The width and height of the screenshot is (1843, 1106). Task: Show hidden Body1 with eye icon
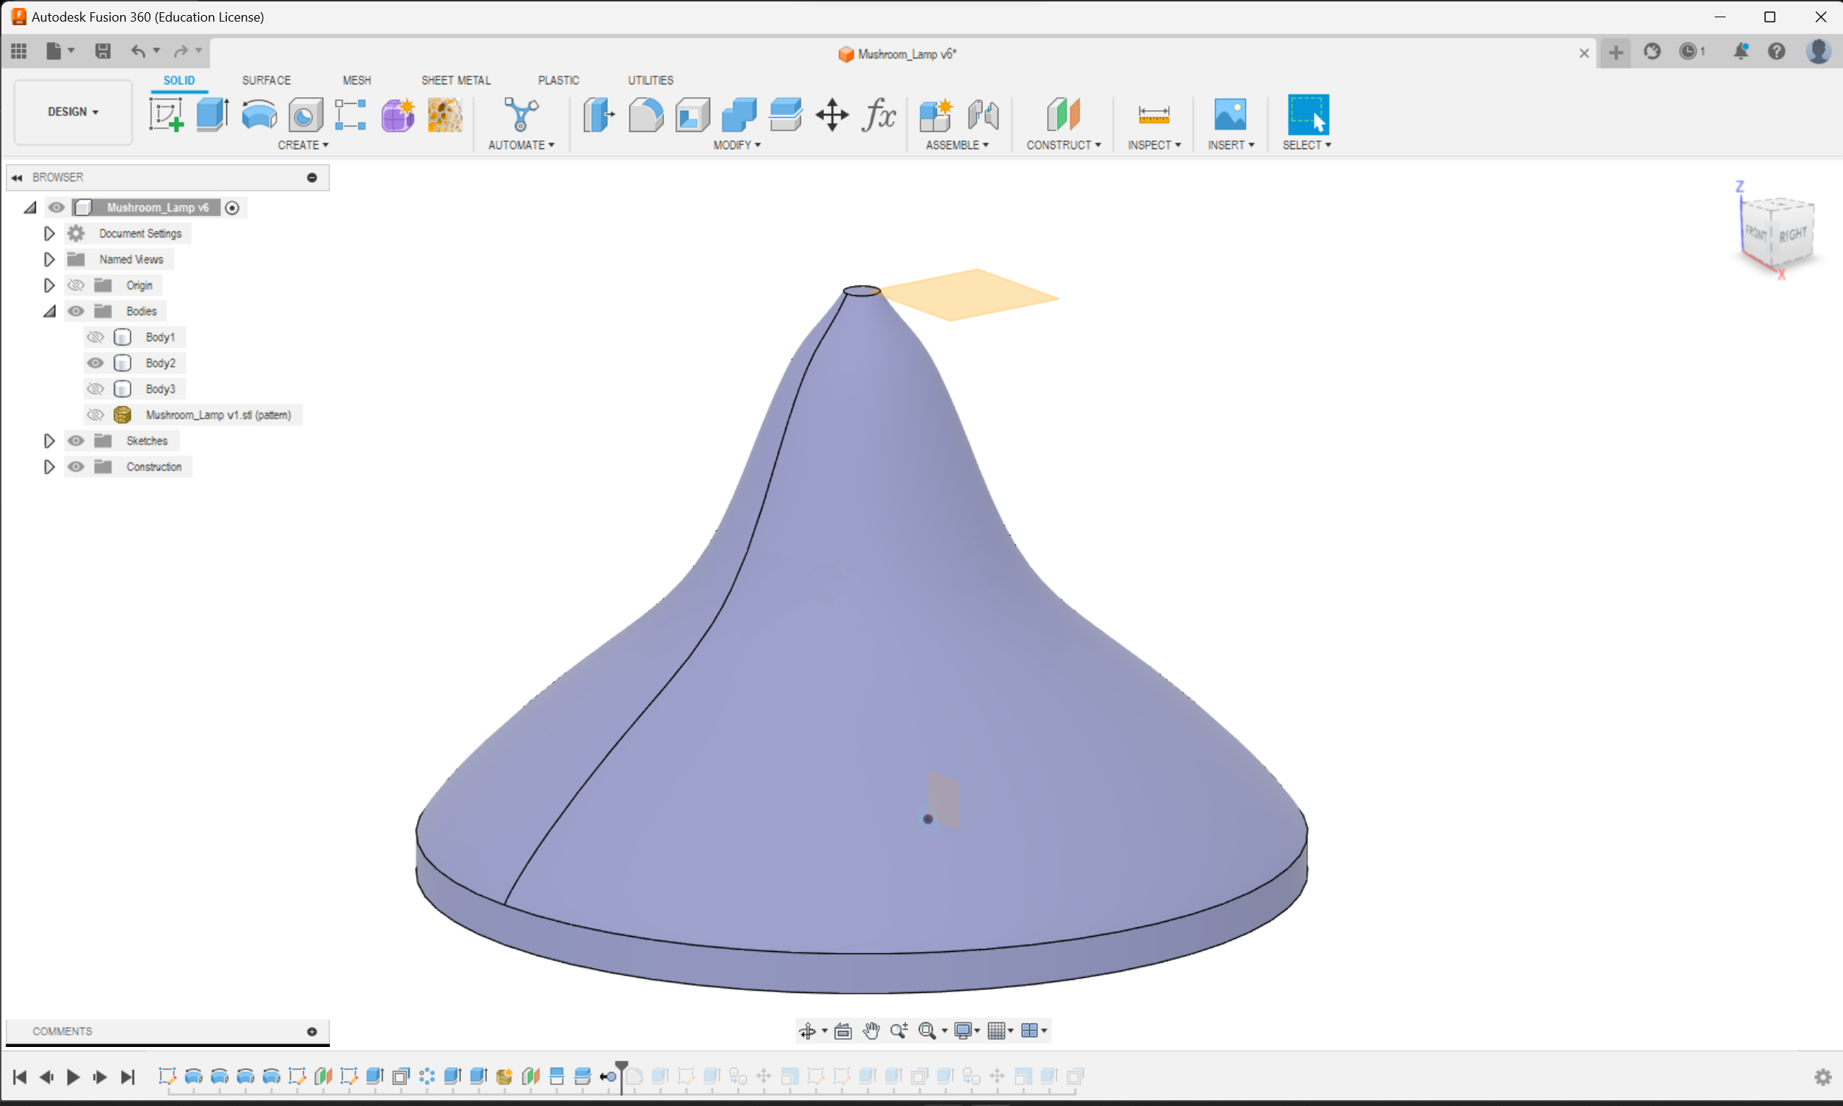point(95,338)
